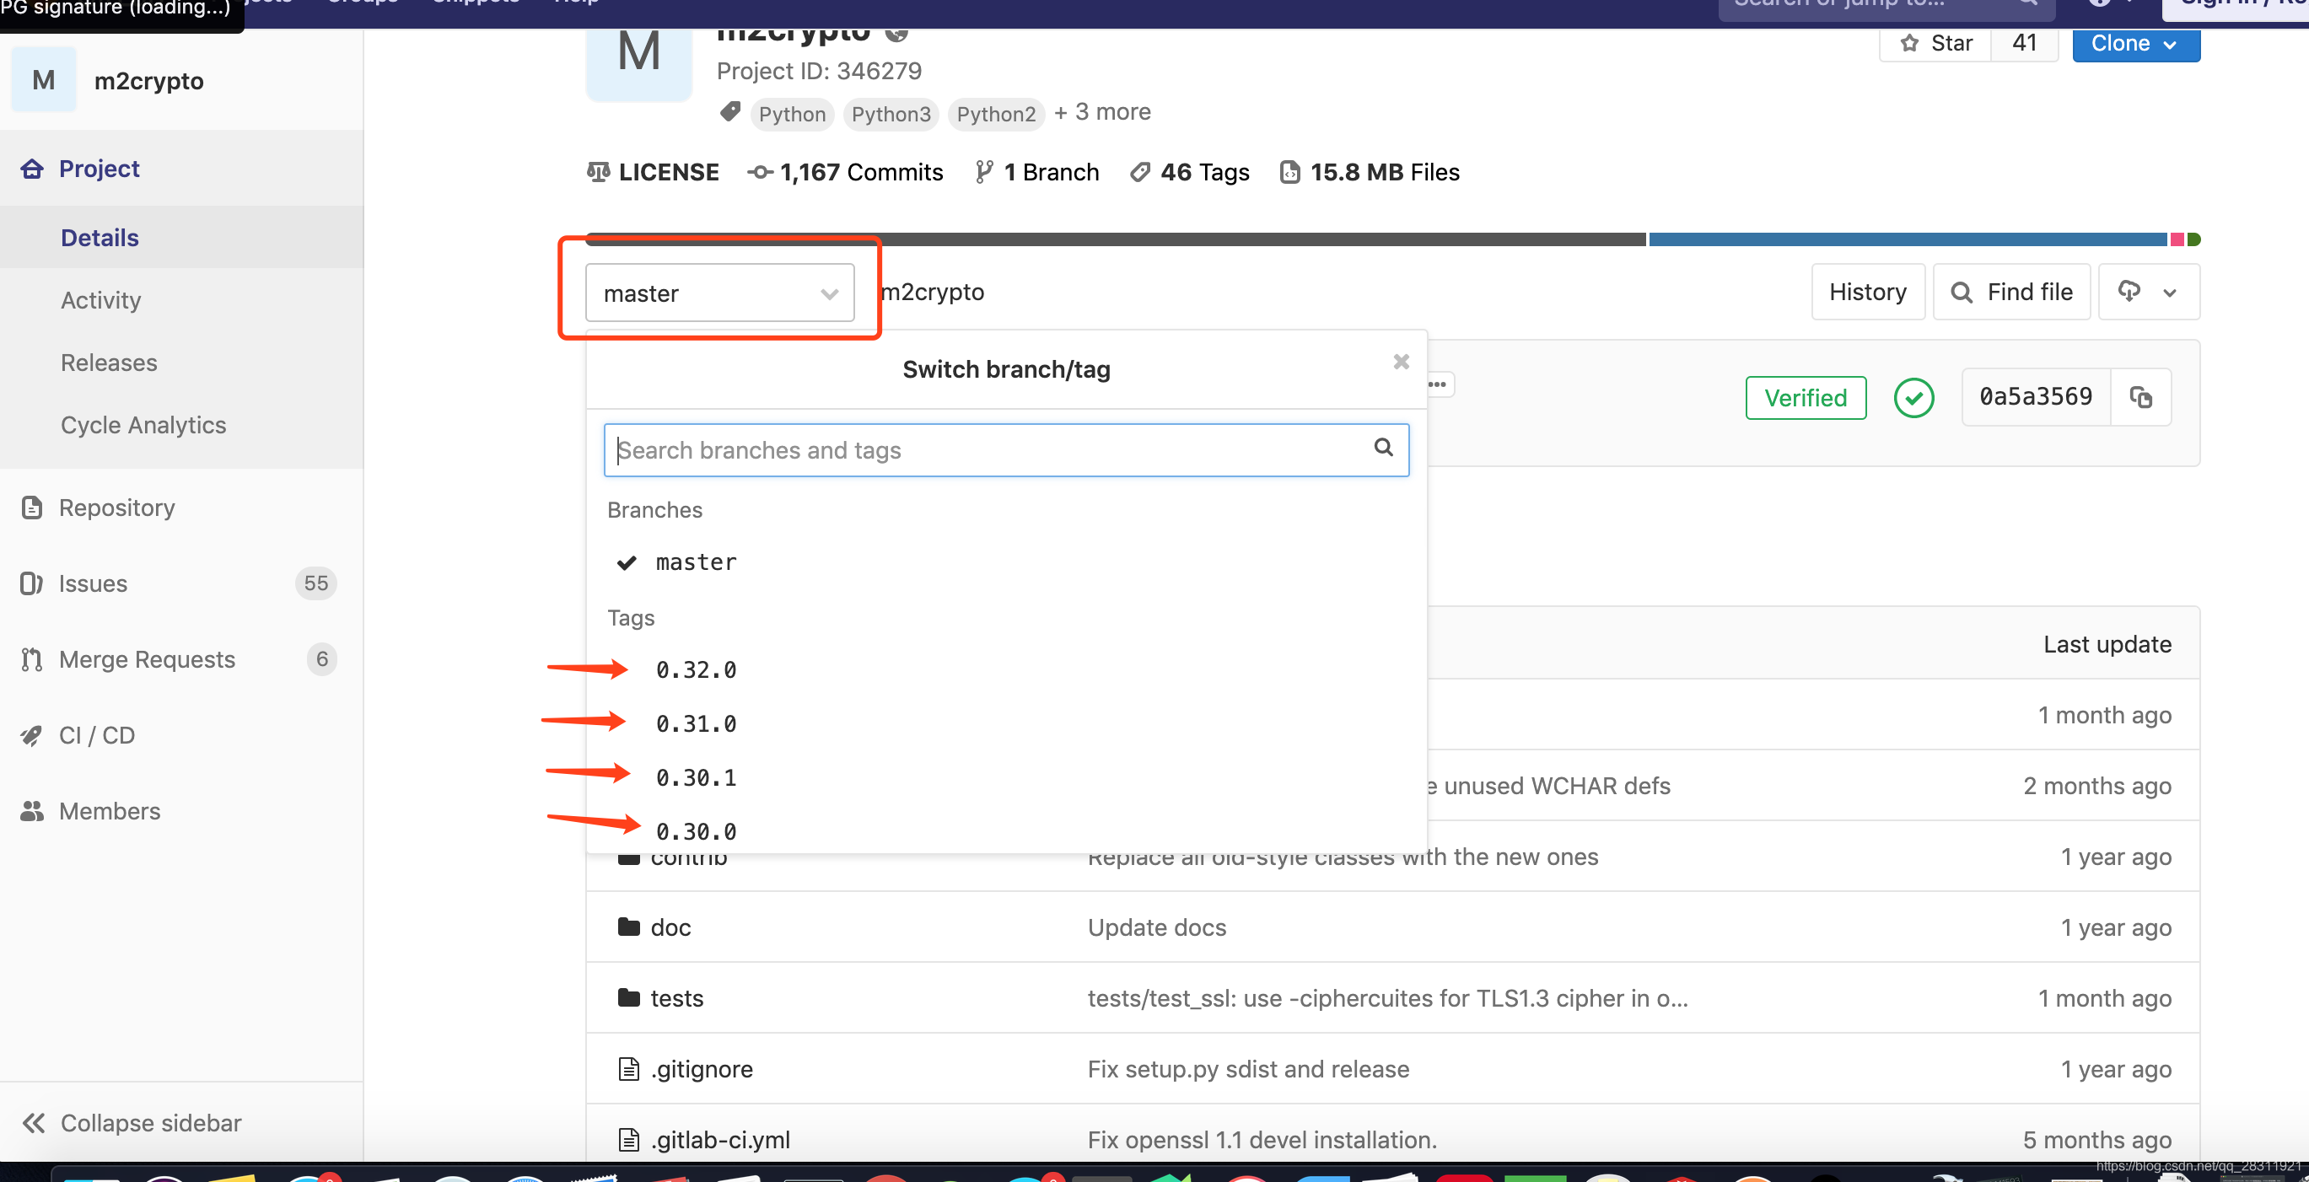Viewport: 2309px width, 1182px height.
Task: Click the top search or jump to field
Action: 1886,8
